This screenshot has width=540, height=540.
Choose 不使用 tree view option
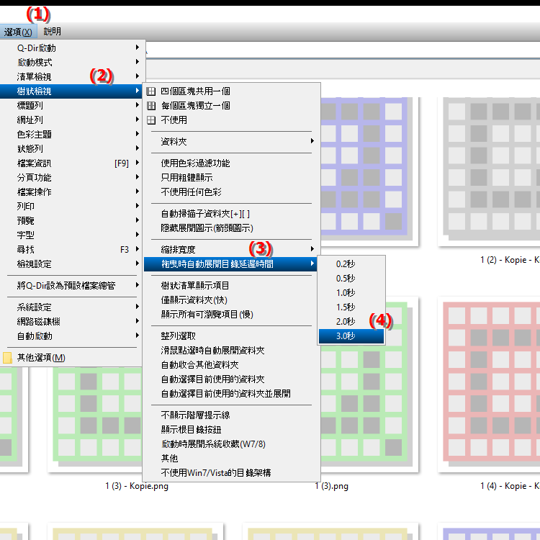(x=232, y=120)
